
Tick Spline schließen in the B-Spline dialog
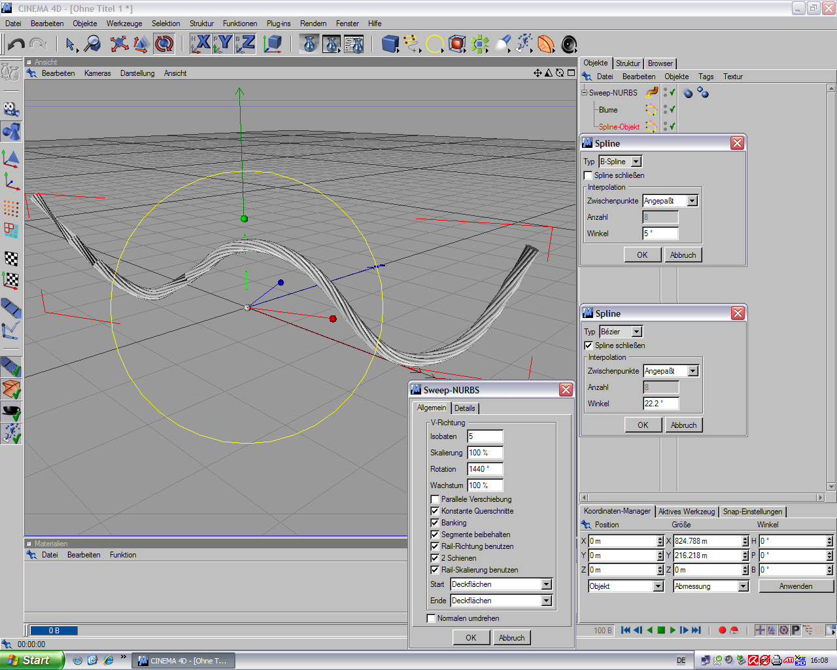tap(588, 175)
